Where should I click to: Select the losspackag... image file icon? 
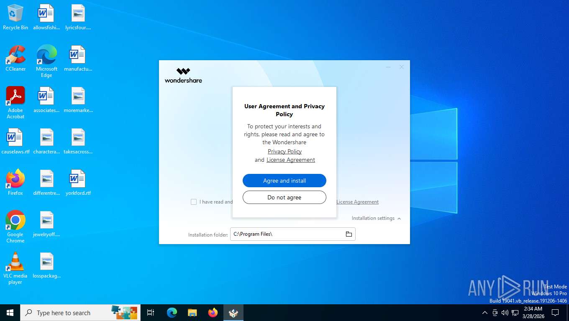pyautogui.click(x=46, y=265)
